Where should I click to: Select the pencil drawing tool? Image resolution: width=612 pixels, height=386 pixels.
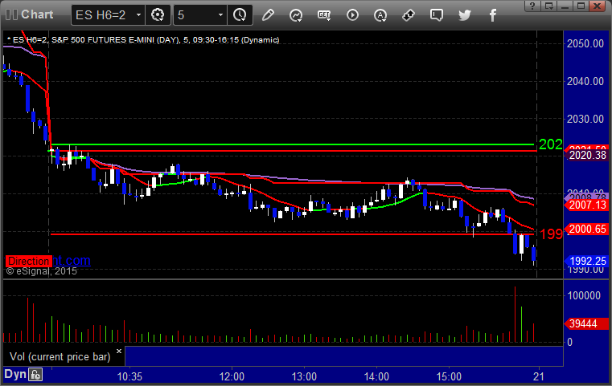pos(268,15)
